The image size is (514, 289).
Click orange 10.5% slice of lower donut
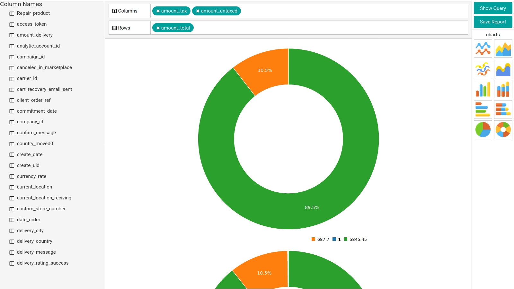[264, 273]
